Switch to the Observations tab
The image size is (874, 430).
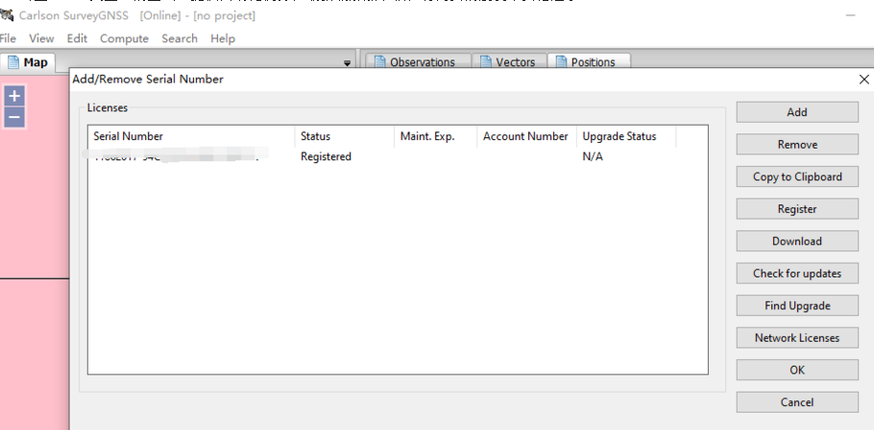tap(417, 61)
